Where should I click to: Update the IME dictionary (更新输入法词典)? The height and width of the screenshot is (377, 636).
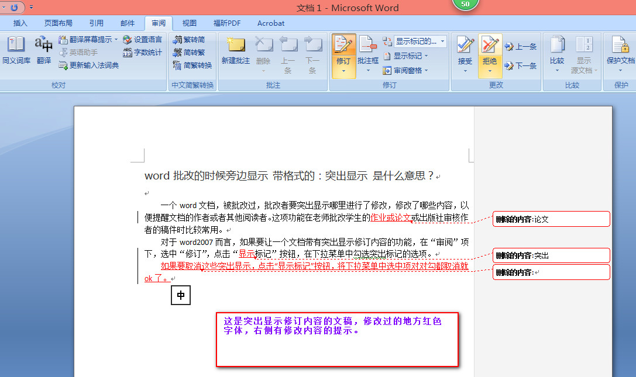click(x=88, y=65)
